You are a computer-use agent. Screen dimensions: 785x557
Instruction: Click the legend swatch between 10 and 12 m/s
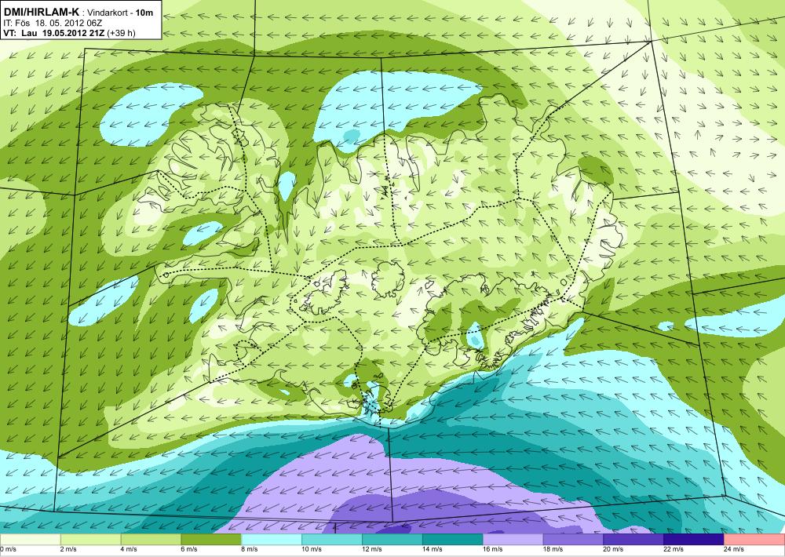pyautogui.click(x=332, y=540)
